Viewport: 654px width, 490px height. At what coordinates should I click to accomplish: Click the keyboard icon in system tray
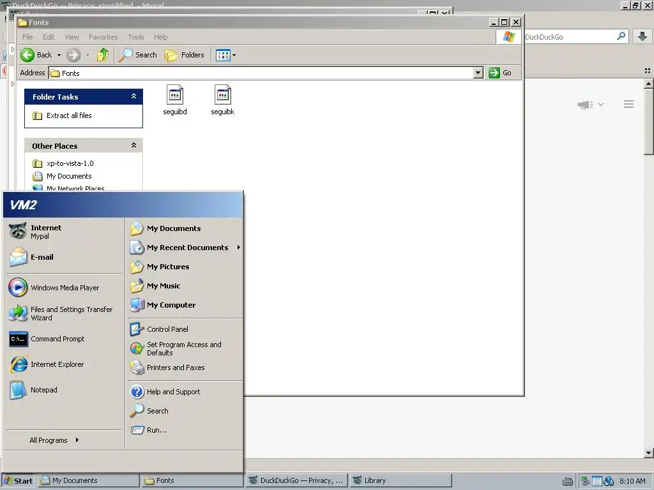coord(568,481)
